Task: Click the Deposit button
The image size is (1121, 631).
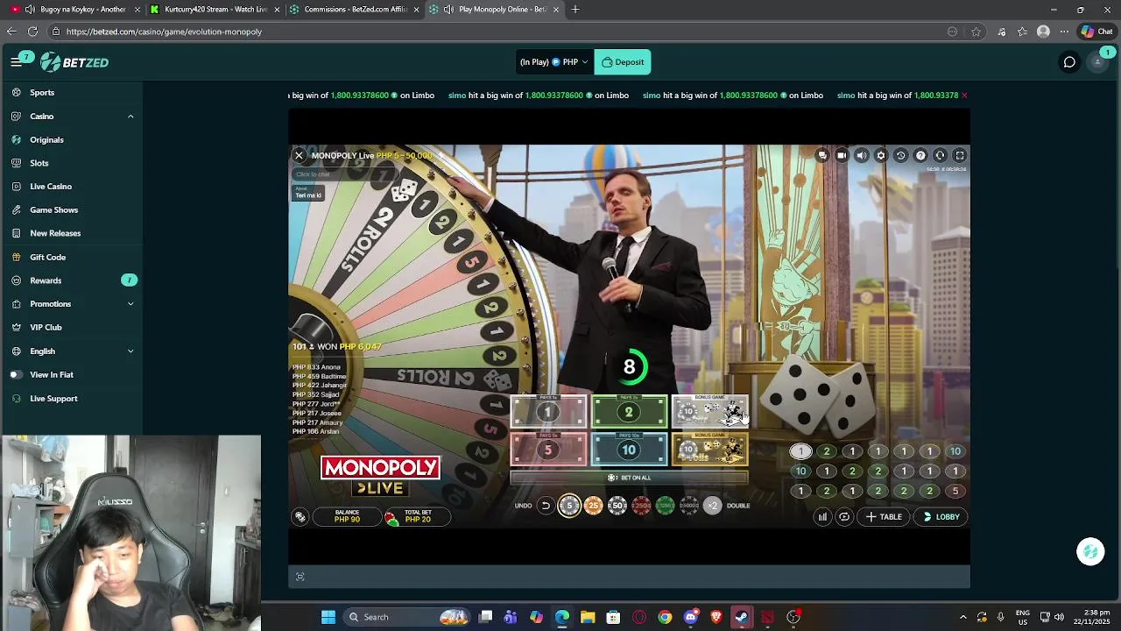Action: pos(623,62)
